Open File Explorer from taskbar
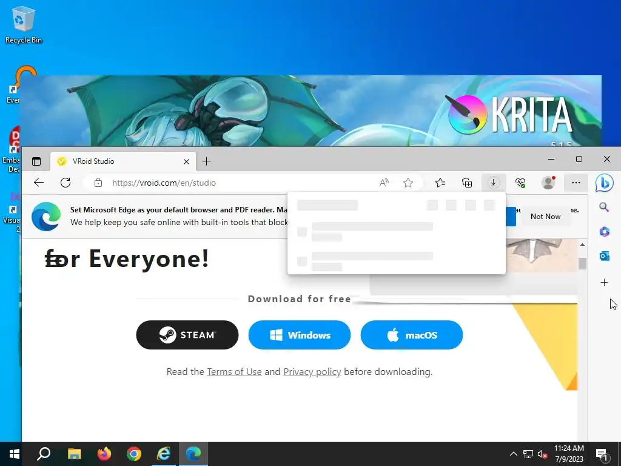621x466 pixels. 74,454
